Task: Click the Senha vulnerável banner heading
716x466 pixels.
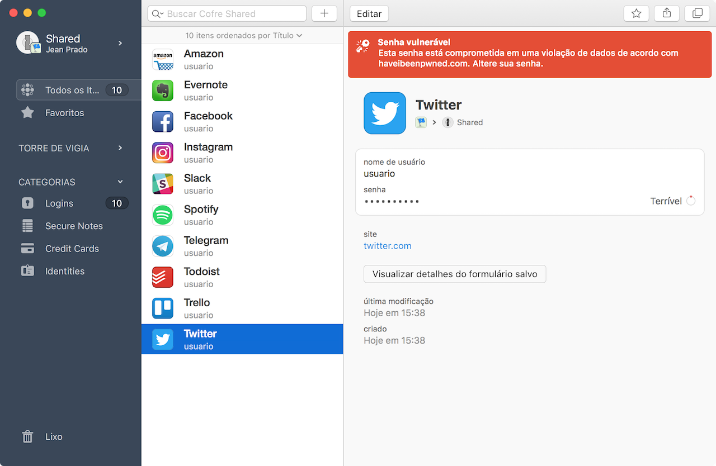Action: 414,42
